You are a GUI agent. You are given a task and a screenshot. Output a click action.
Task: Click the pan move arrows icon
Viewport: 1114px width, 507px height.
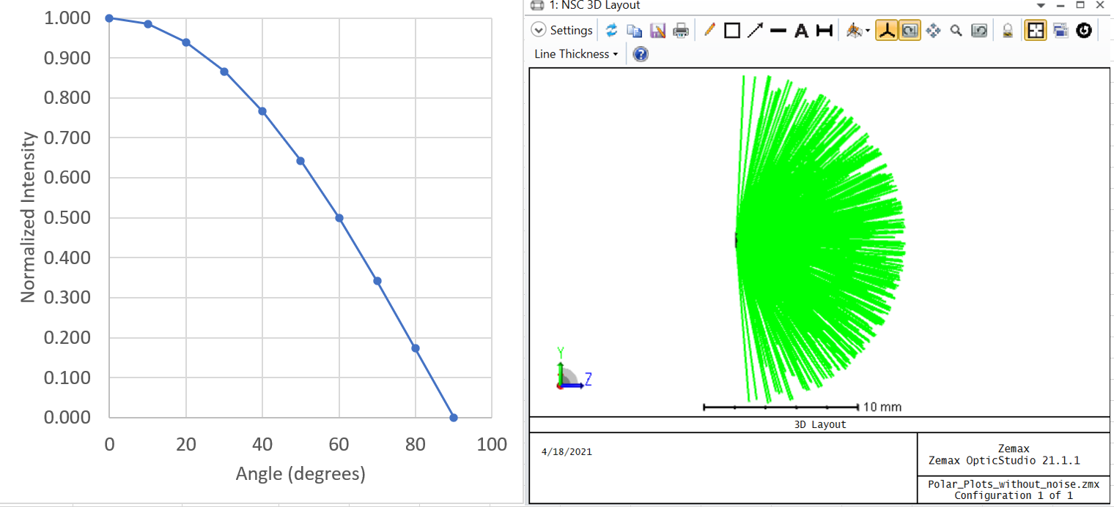click(933, 30)
